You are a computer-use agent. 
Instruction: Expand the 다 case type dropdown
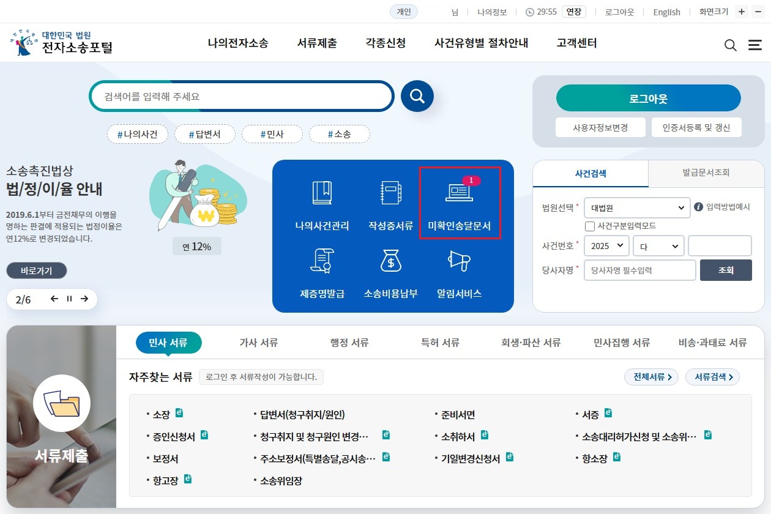[658, 245]
